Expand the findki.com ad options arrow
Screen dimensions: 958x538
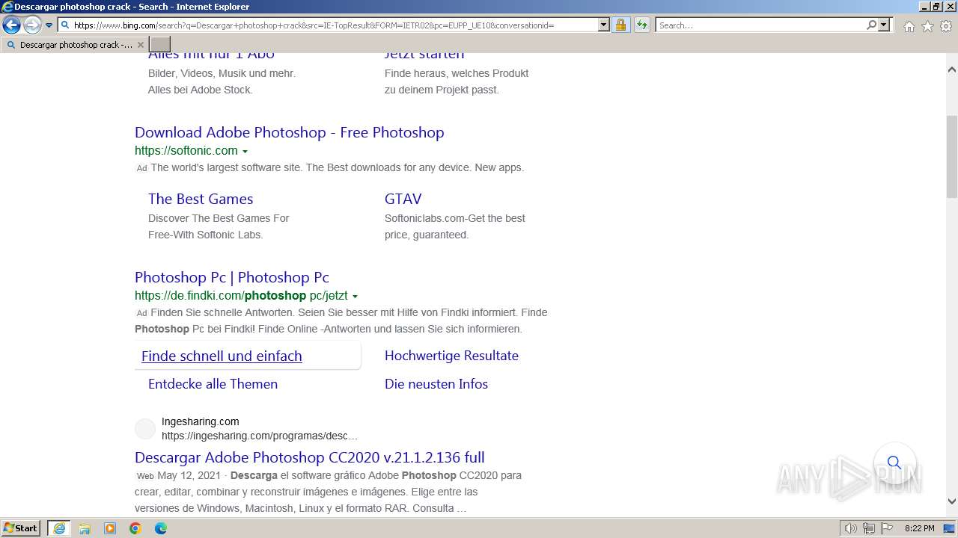click(x=355, y=297)
